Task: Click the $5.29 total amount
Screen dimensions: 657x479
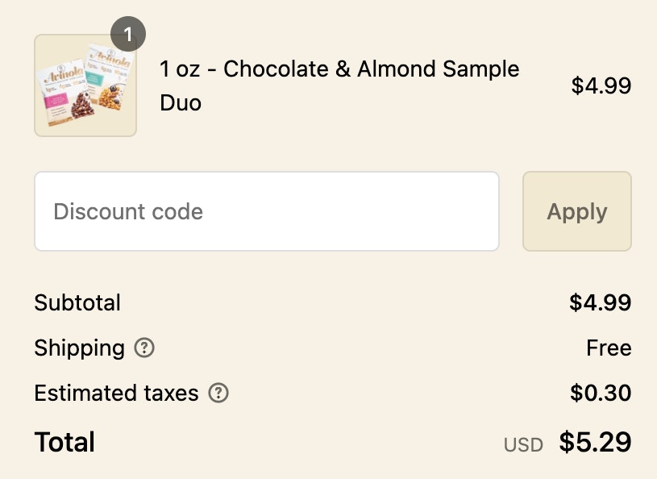Action: [x=595, y=442]
